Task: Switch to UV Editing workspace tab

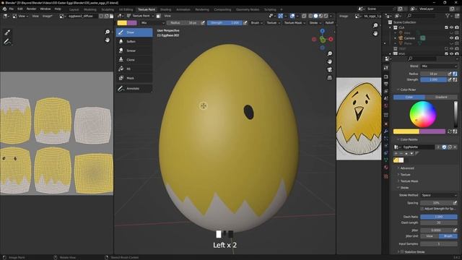Action: (x=126, y=9)
